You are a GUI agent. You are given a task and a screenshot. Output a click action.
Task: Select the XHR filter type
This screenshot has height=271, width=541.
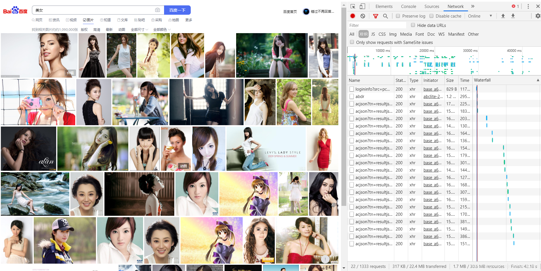tap(364, 34)
